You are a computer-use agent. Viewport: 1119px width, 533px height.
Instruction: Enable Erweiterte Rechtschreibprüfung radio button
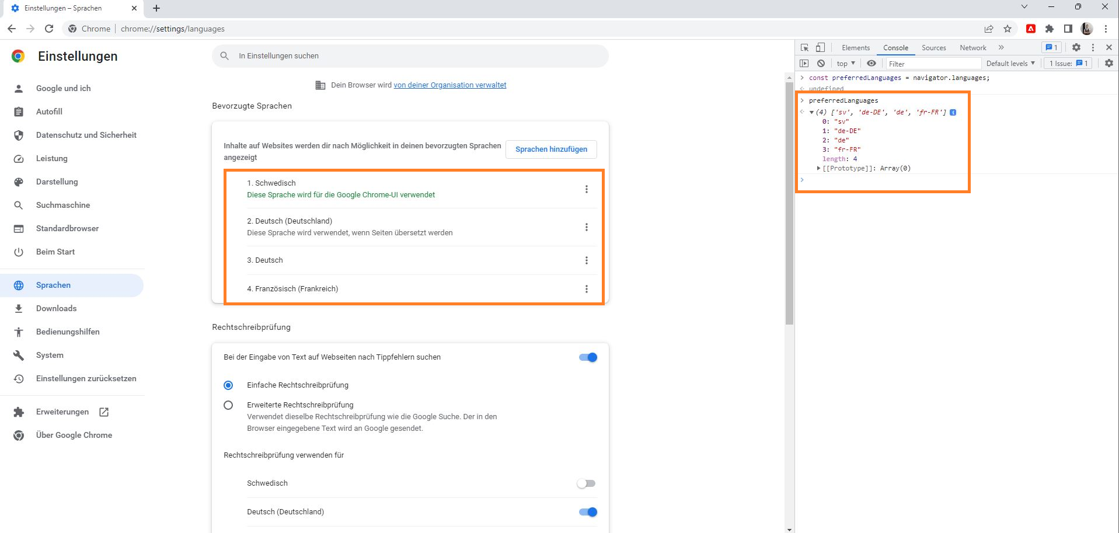228,405
